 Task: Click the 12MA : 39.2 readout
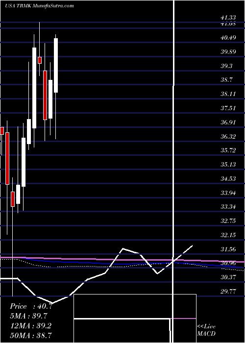(30, 325)
